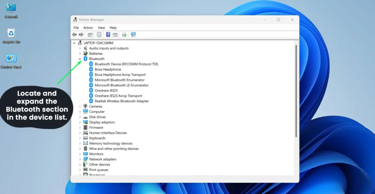Open the Action menu
This screenshot has width=375, height=194.
[88, 28]
